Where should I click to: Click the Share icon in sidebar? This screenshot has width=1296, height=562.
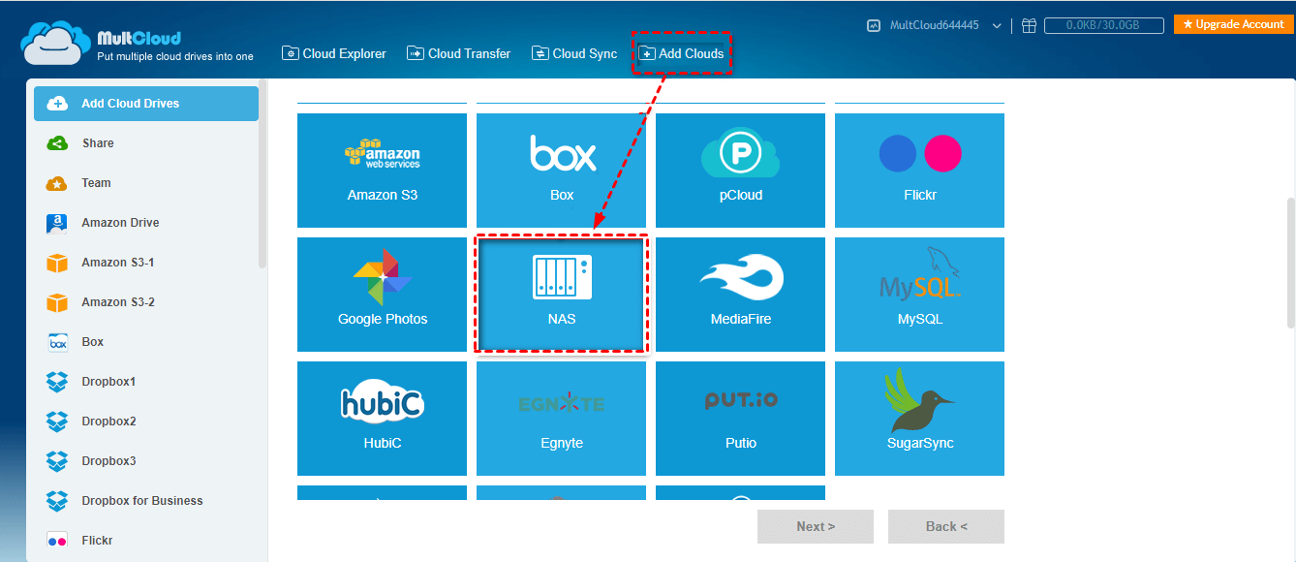(x=57, y=143)
